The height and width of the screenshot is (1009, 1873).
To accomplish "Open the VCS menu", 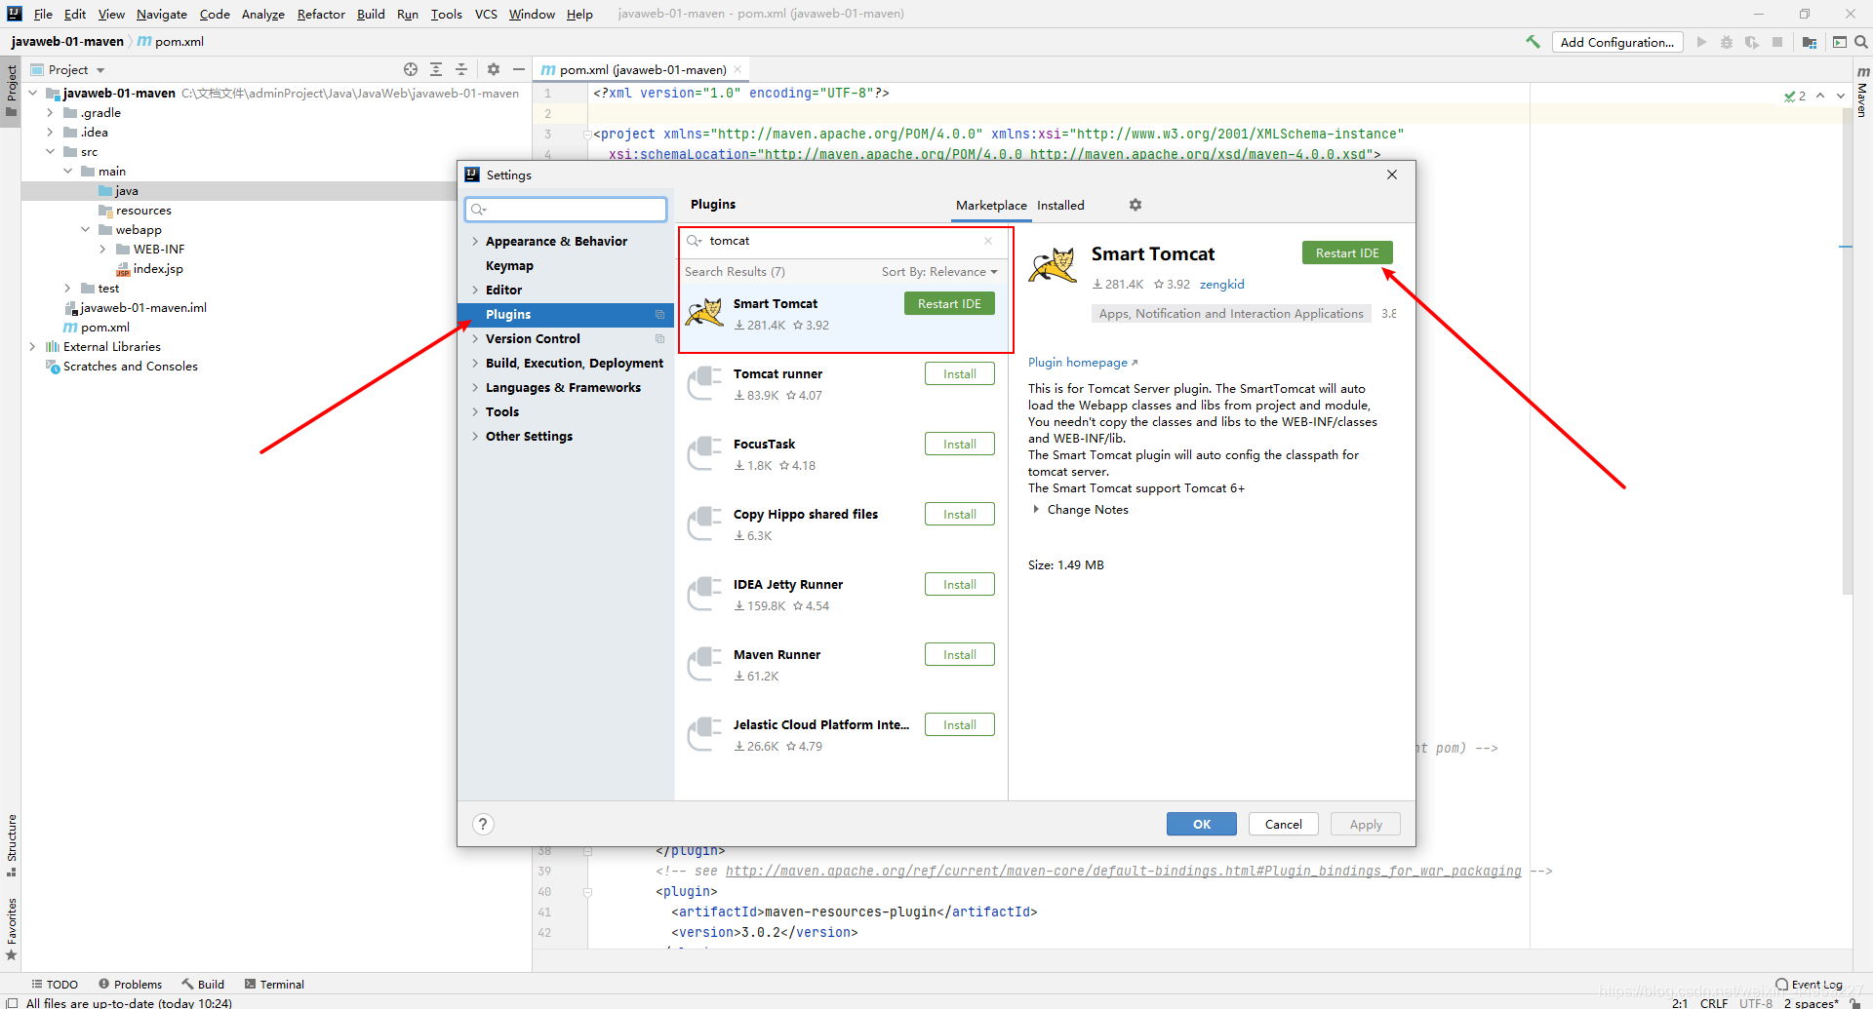I will [486, 14].
